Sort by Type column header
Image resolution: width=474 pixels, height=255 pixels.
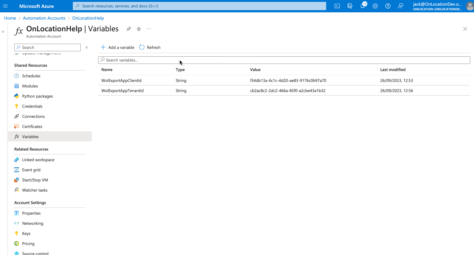[180, 70]
